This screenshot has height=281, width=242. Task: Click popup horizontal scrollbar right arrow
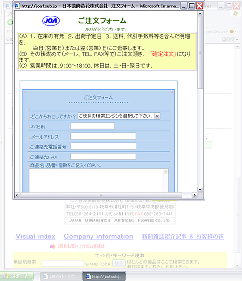click(195, 195)
